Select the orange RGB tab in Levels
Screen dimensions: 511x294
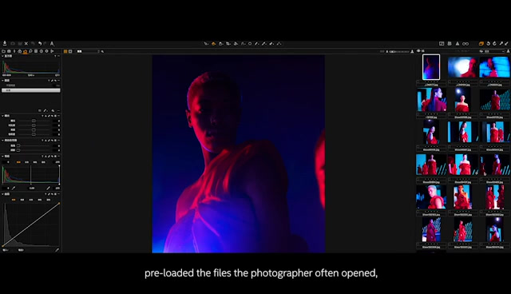pos(18,162)
